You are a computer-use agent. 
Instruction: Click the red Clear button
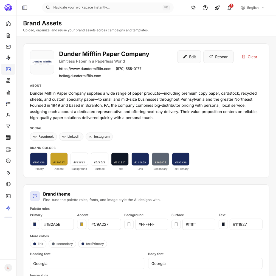tap(249, 57)
